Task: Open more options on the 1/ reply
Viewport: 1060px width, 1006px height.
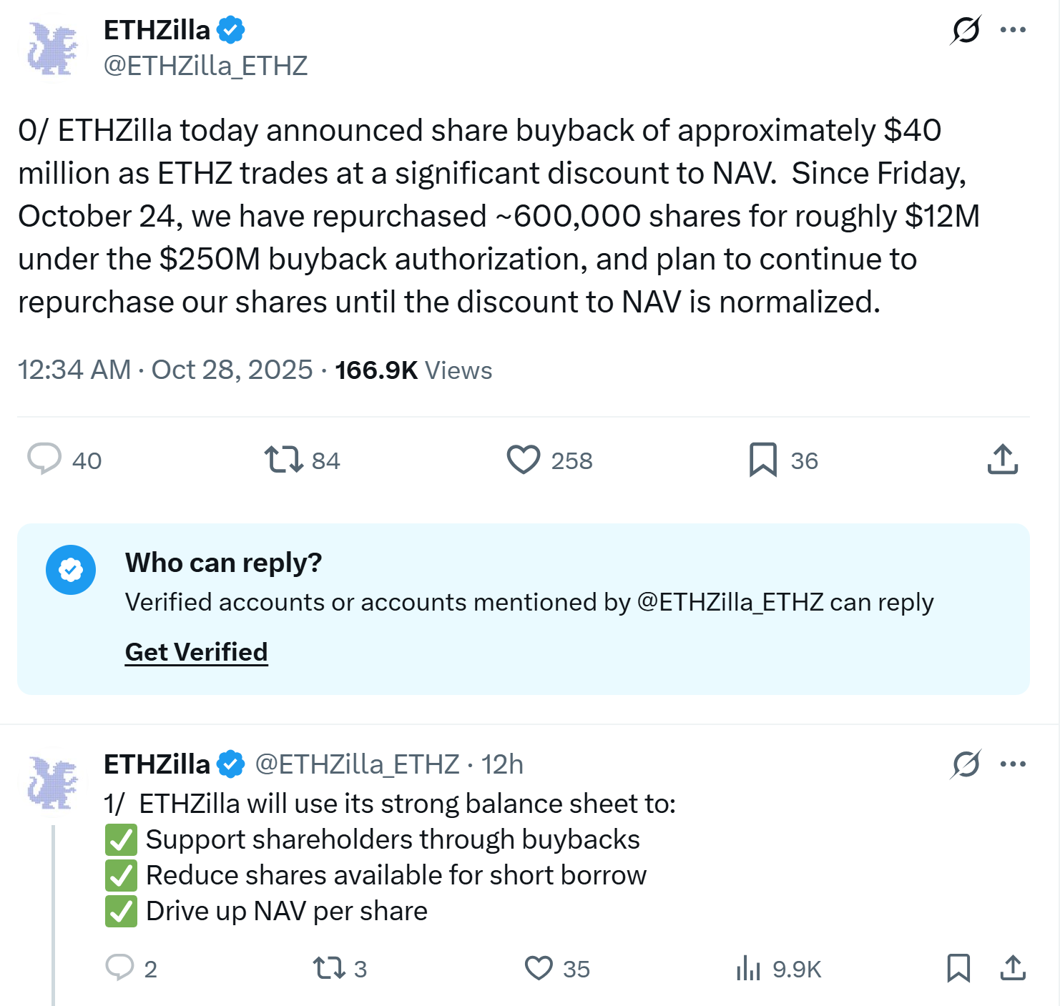Action: 1013,764
